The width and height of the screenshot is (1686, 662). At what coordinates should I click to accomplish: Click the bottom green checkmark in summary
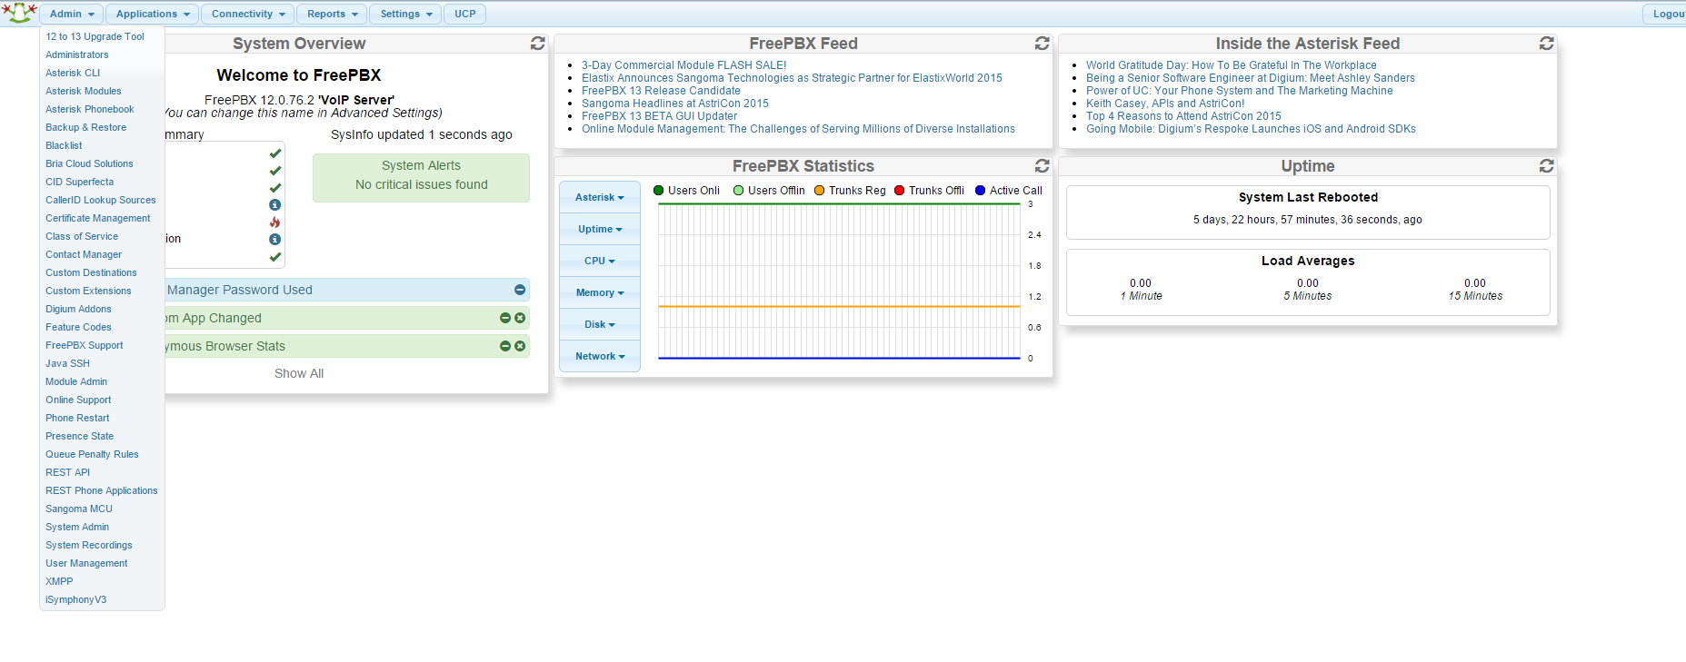(x=274, y=257)
